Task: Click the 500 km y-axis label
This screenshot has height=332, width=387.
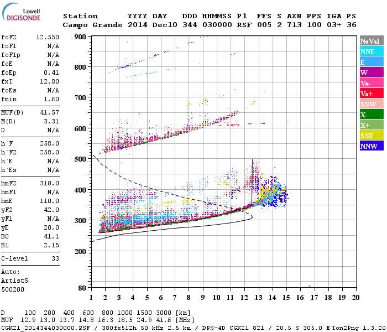Action: tap(80, 159)
